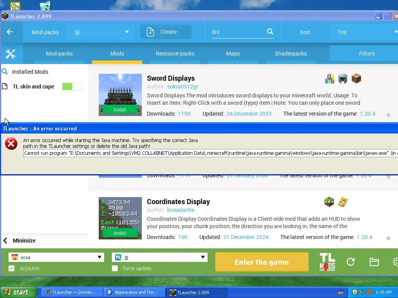Click the Enter the game button
398x298 pixels.
click(262, 262)
